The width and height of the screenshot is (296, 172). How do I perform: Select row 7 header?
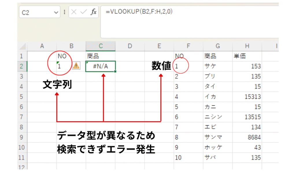(22, 117)
